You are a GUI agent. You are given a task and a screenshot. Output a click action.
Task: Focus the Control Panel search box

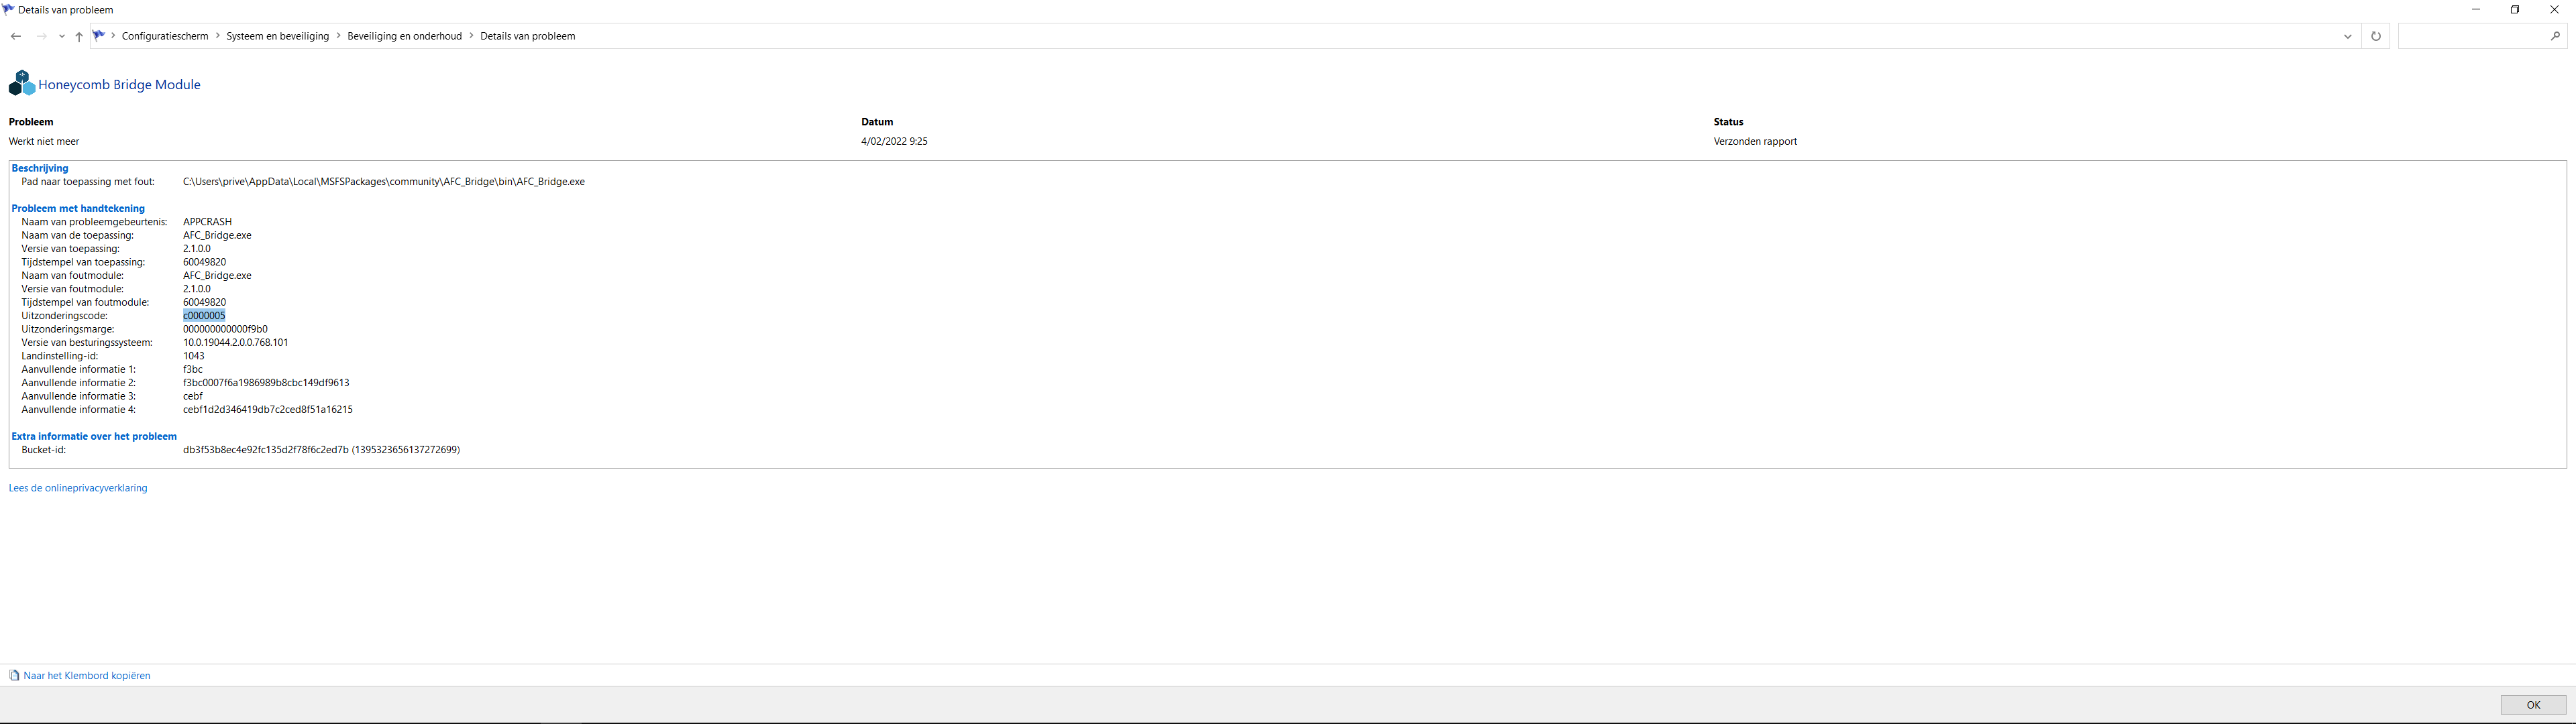[2473, 36]
